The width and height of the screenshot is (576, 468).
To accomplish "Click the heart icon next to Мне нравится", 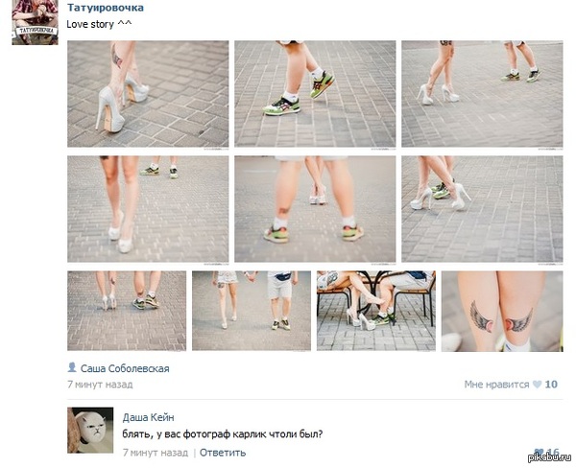I will click(x=537, y=385).
